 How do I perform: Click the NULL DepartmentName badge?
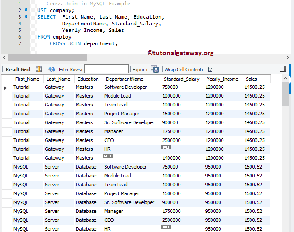[108, 156]
